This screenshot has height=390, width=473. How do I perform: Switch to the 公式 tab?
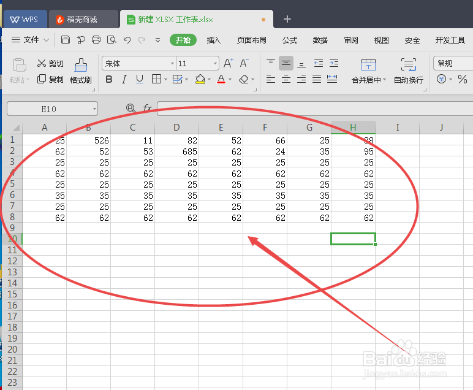[290, 40]
